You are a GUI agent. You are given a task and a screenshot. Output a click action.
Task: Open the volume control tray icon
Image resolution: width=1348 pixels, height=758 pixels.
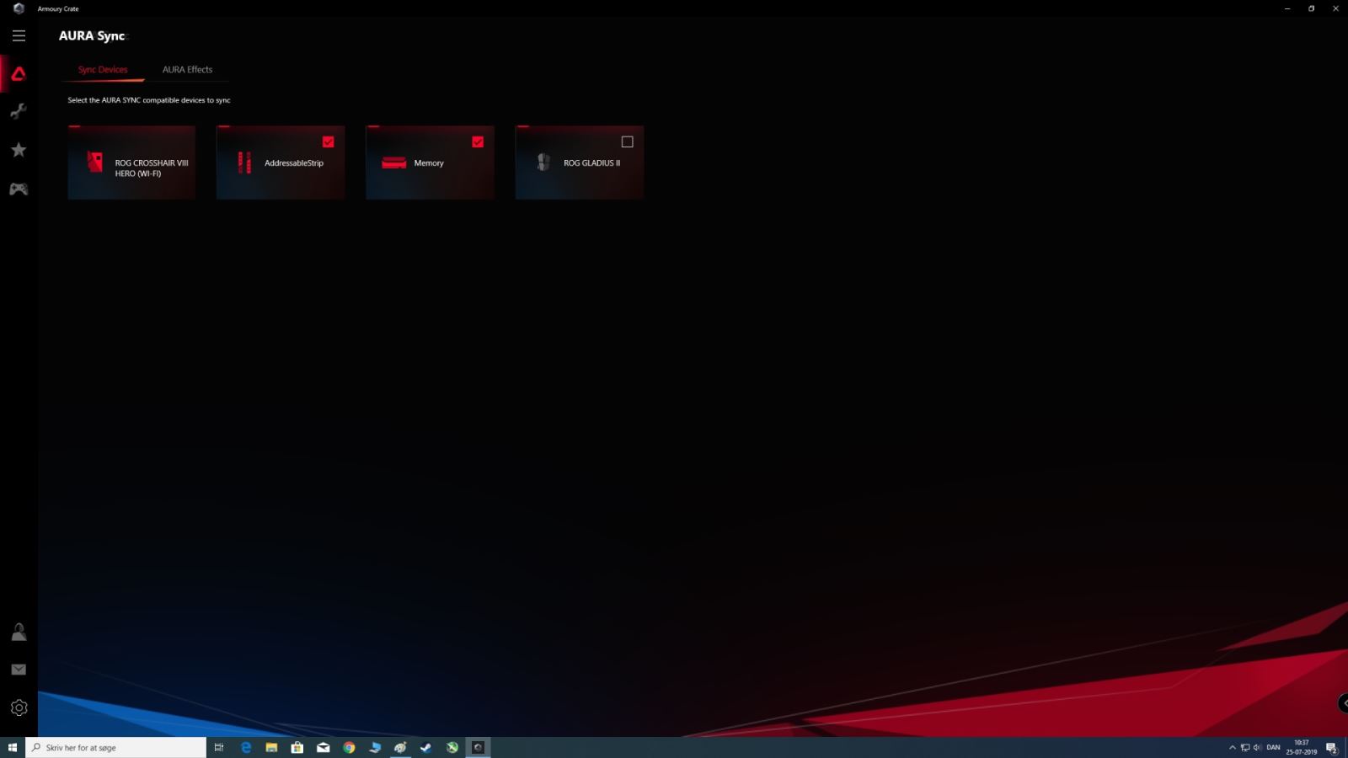[x=1257, y=747]
